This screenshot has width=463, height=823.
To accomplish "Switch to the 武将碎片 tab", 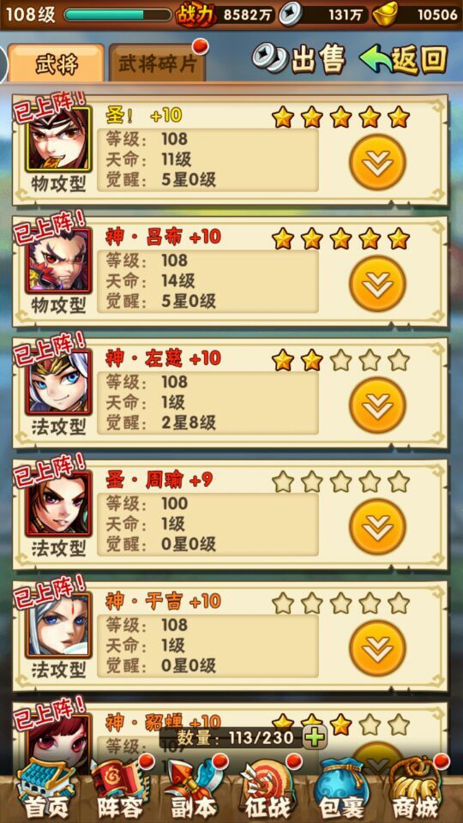I will click(x=158, y=63).
